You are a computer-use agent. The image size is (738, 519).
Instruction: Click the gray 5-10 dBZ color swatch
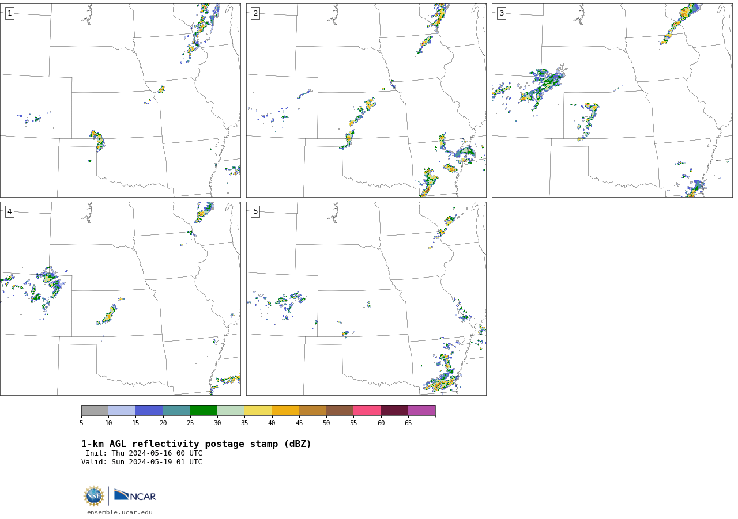coord(95,411)
